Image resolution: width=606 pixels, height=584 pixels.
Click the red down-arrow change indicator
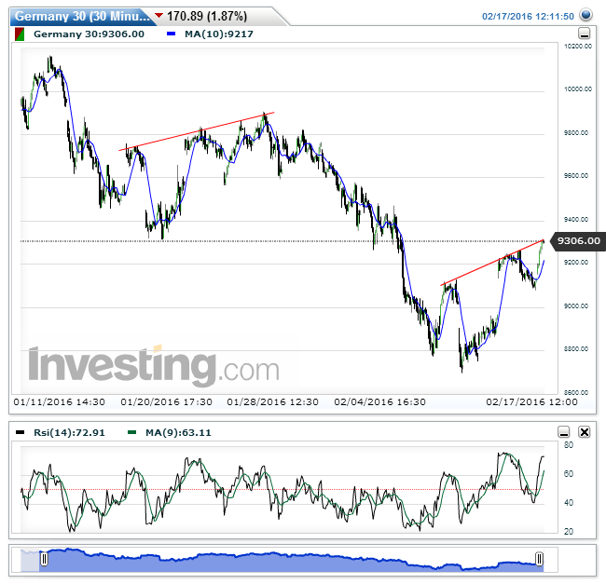coord(159,16)
